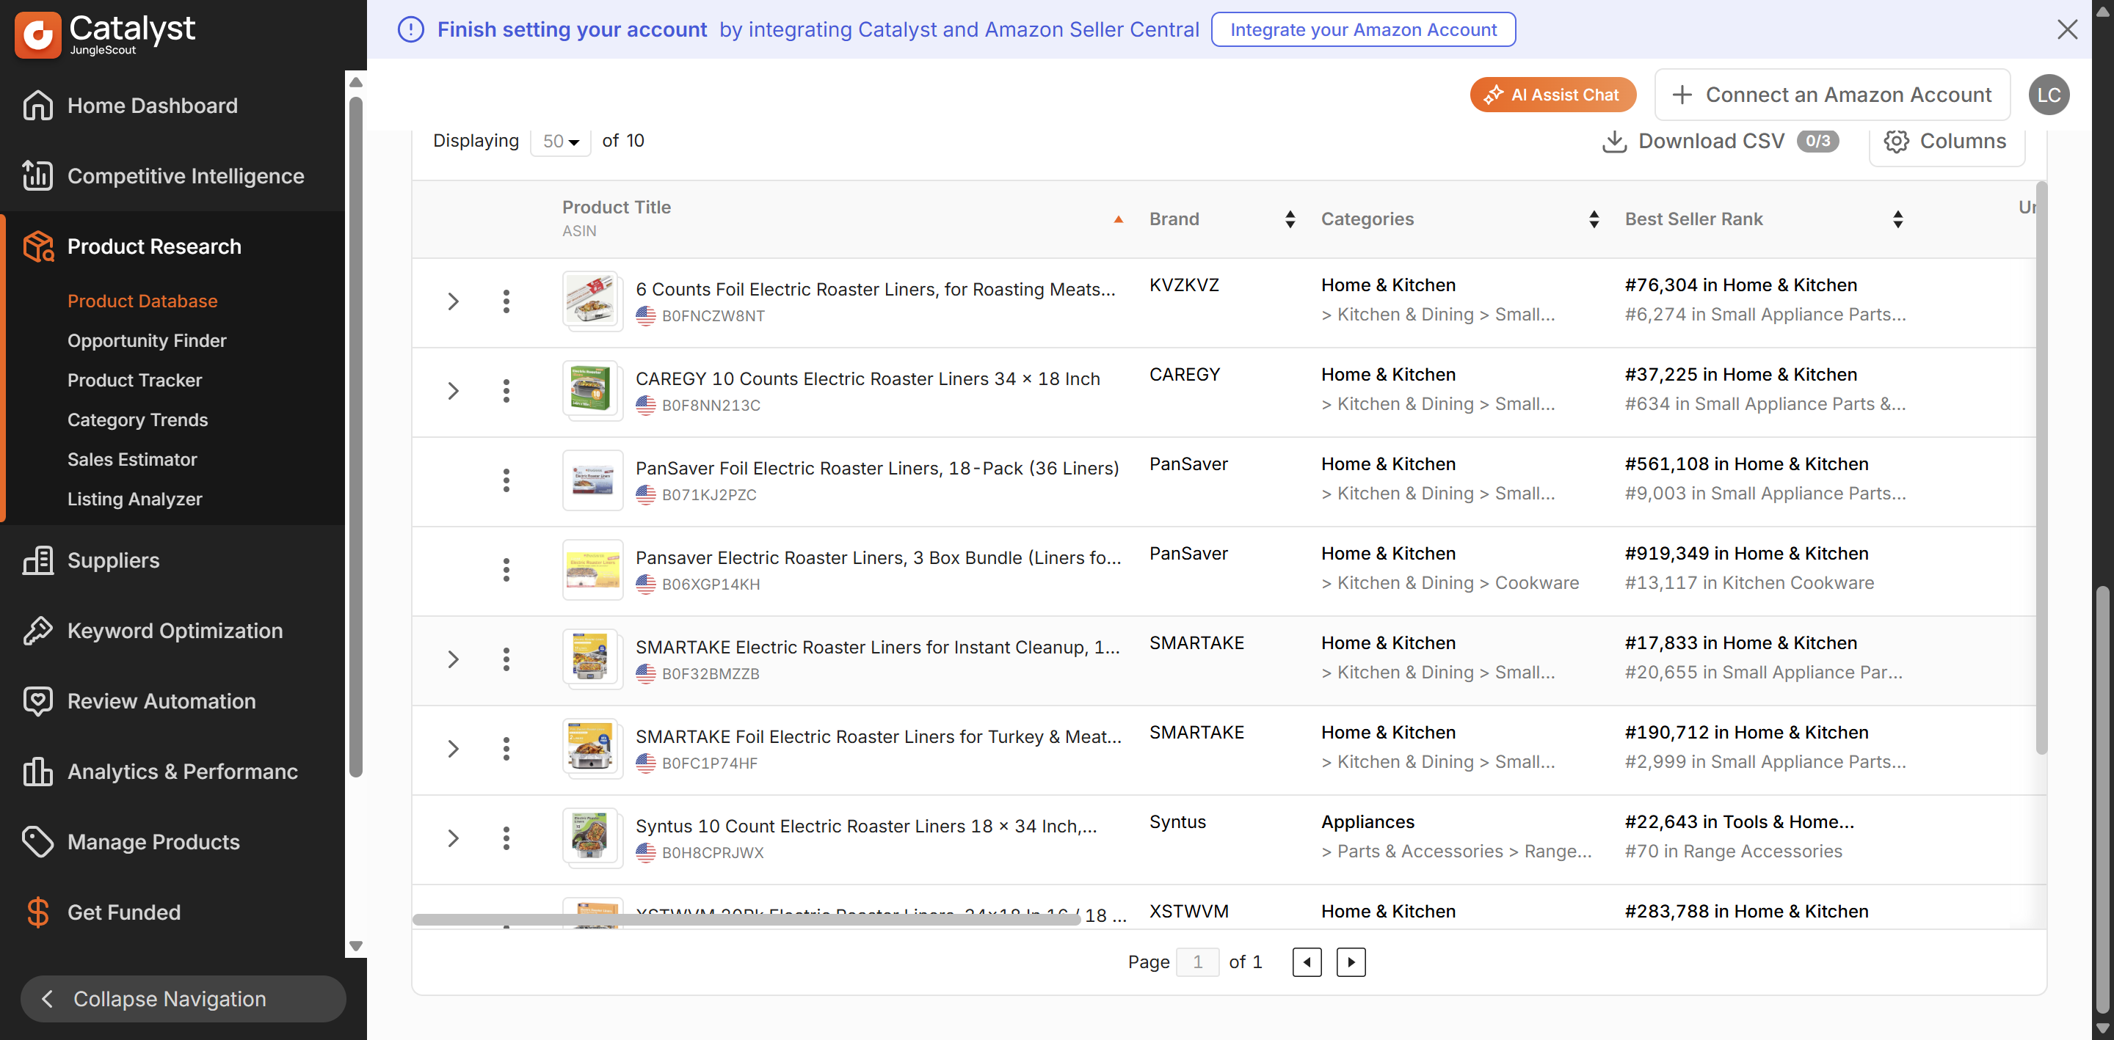Open options menu for CAREGY product
2114x1040 pixels.
[x=506, y=391]
